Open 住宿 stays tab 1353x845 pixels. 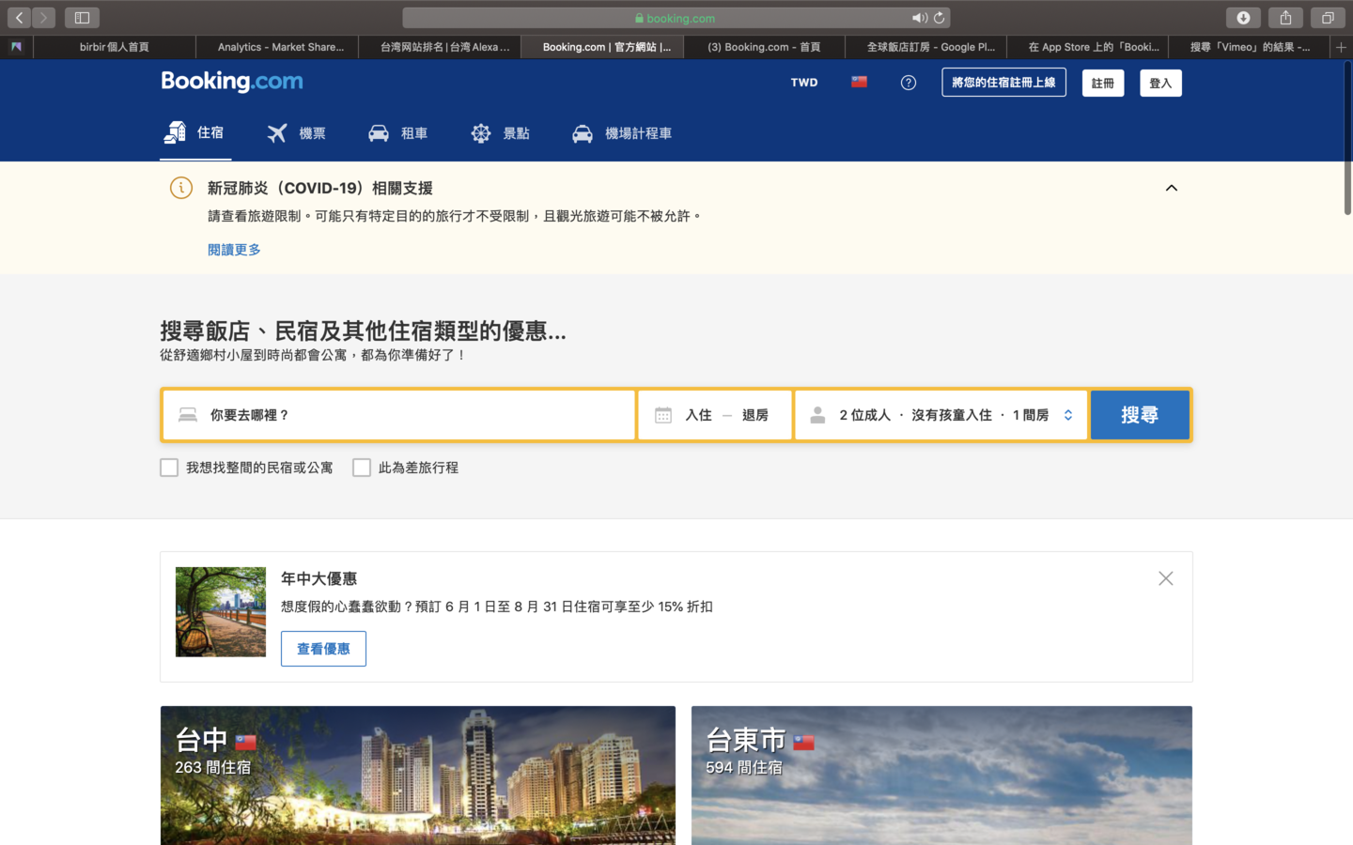[x=195, y=133]
